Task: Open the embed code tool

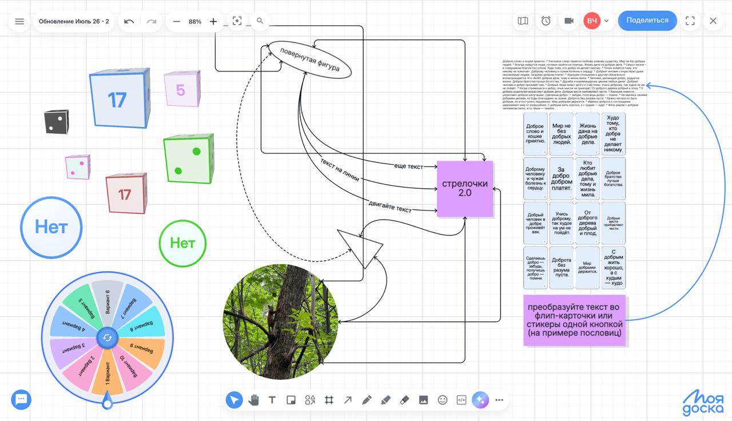Action: point(462,400)
